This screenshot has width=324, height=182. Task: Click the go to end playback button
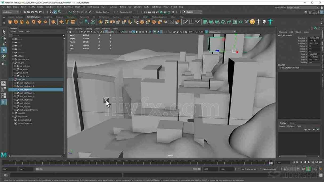[321, 162]
